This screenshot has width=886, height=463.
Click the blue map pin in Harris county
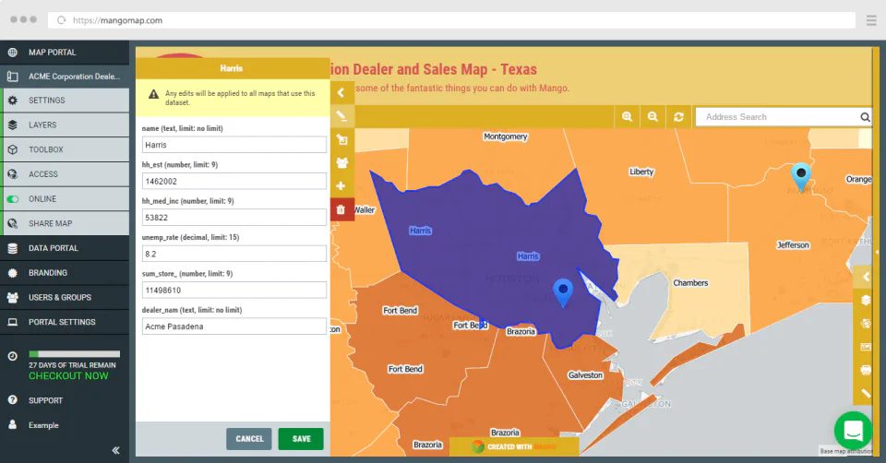[x=563, y=291]
